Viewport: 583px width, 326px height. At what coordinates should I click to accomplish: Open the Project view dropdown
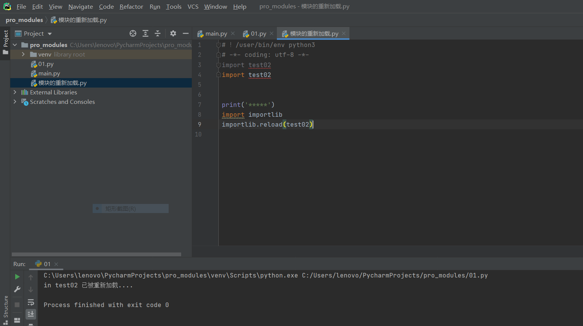point(50,34)
